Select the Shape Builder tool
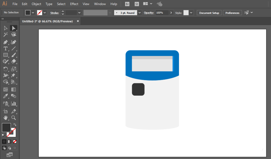 5,82
